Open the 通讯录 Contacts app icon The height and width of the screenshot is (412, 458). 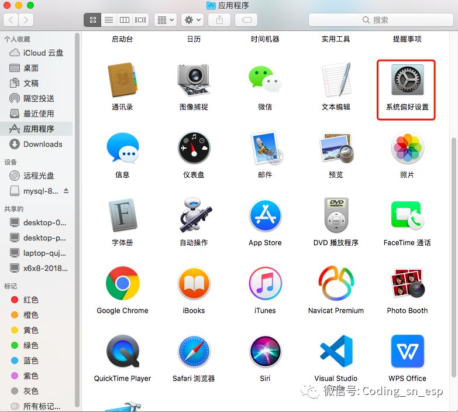point(122,80)
